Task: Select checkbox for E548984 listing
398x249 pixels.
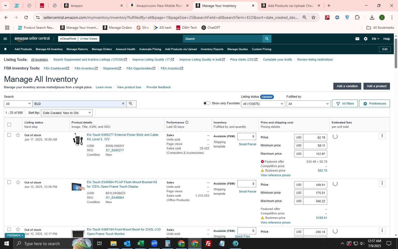Action: (x=9, y=182)
